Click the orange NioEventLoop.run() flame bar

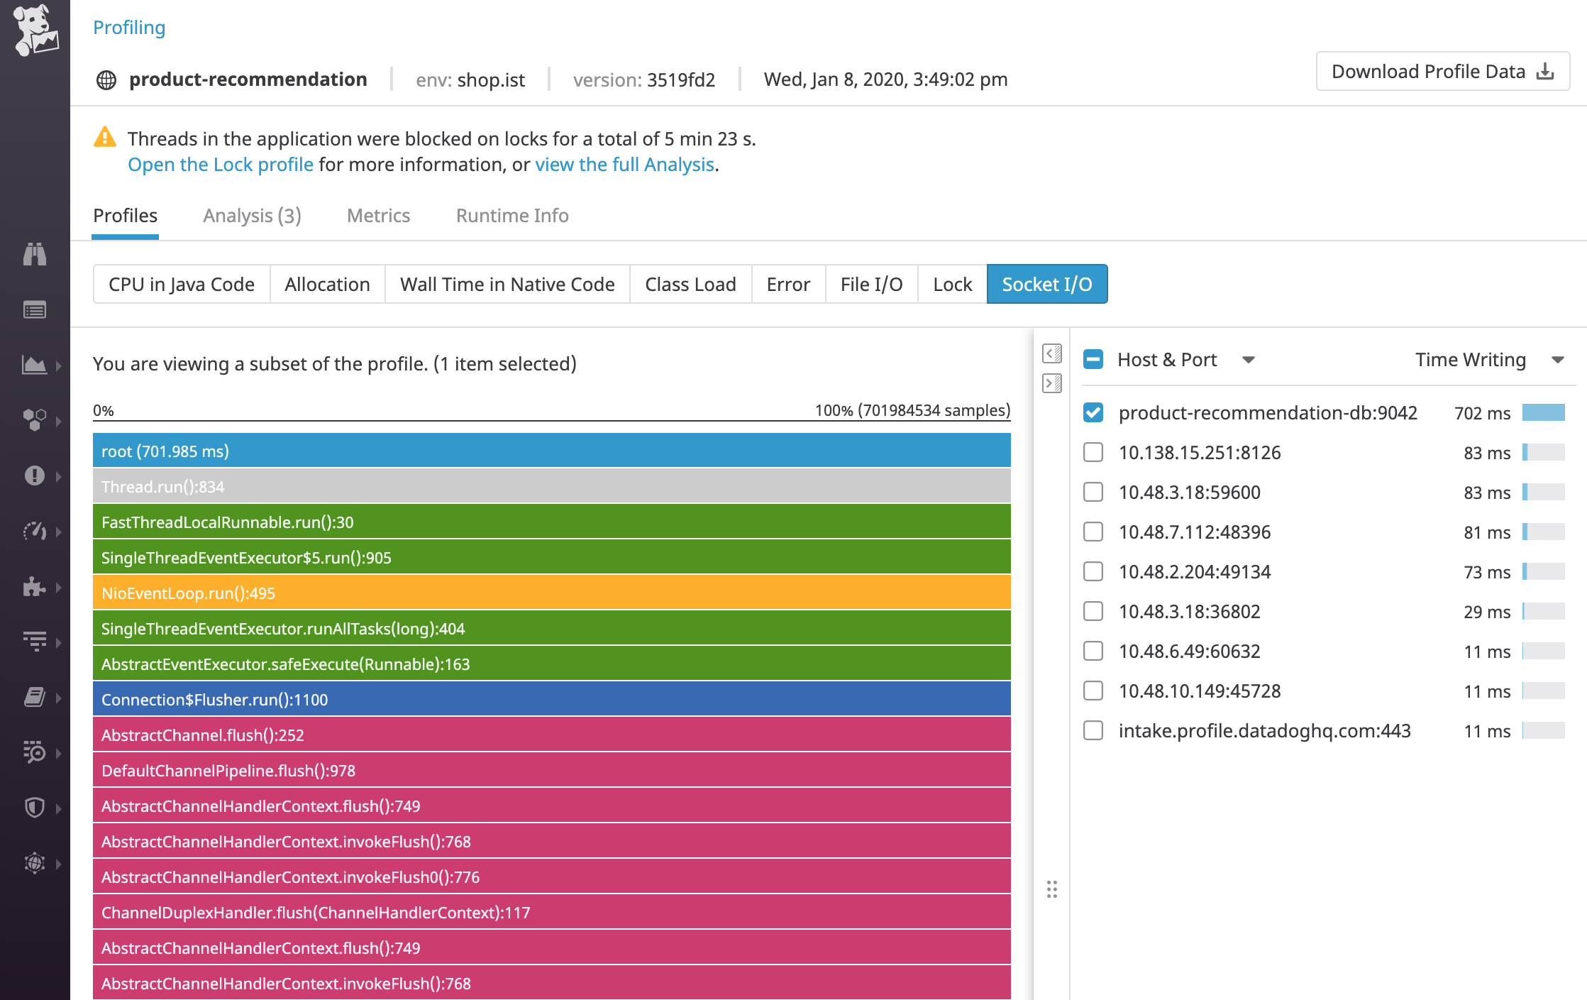[x=551, y=593]
